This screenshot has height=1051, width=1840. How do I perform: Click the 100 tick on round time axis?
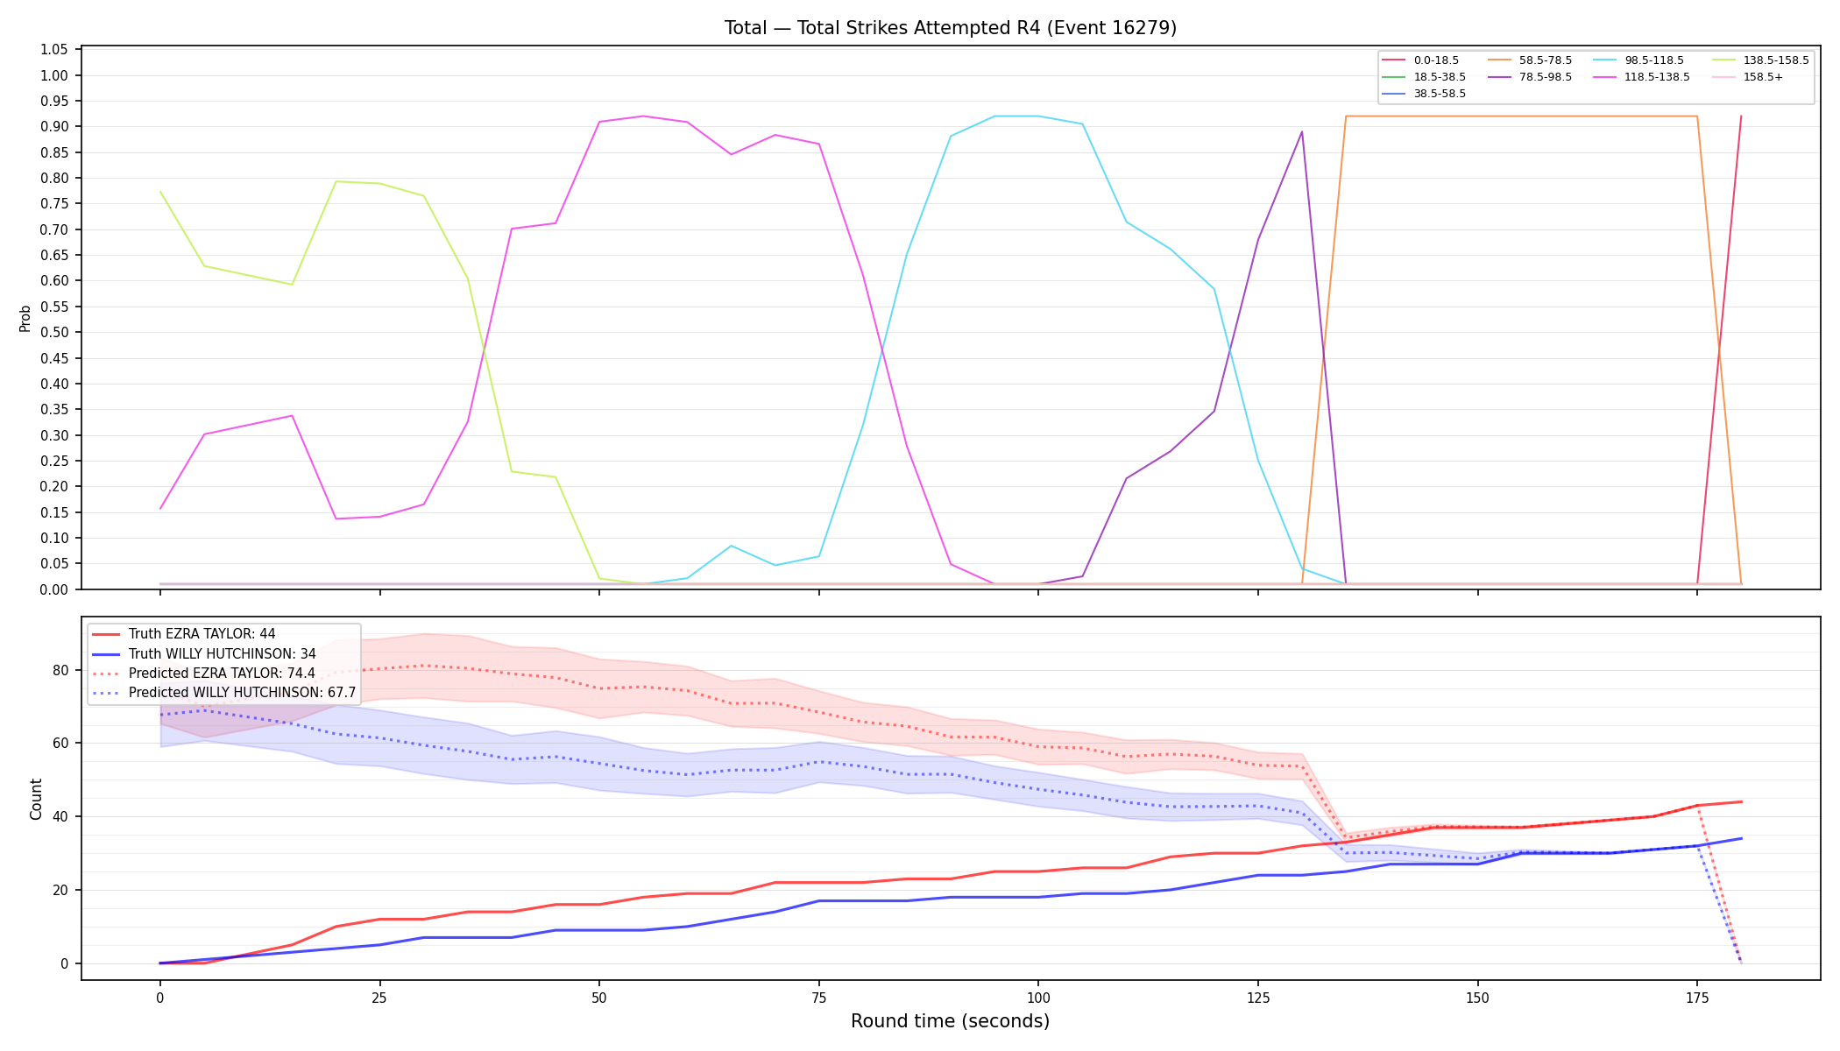click(1038, 998)
